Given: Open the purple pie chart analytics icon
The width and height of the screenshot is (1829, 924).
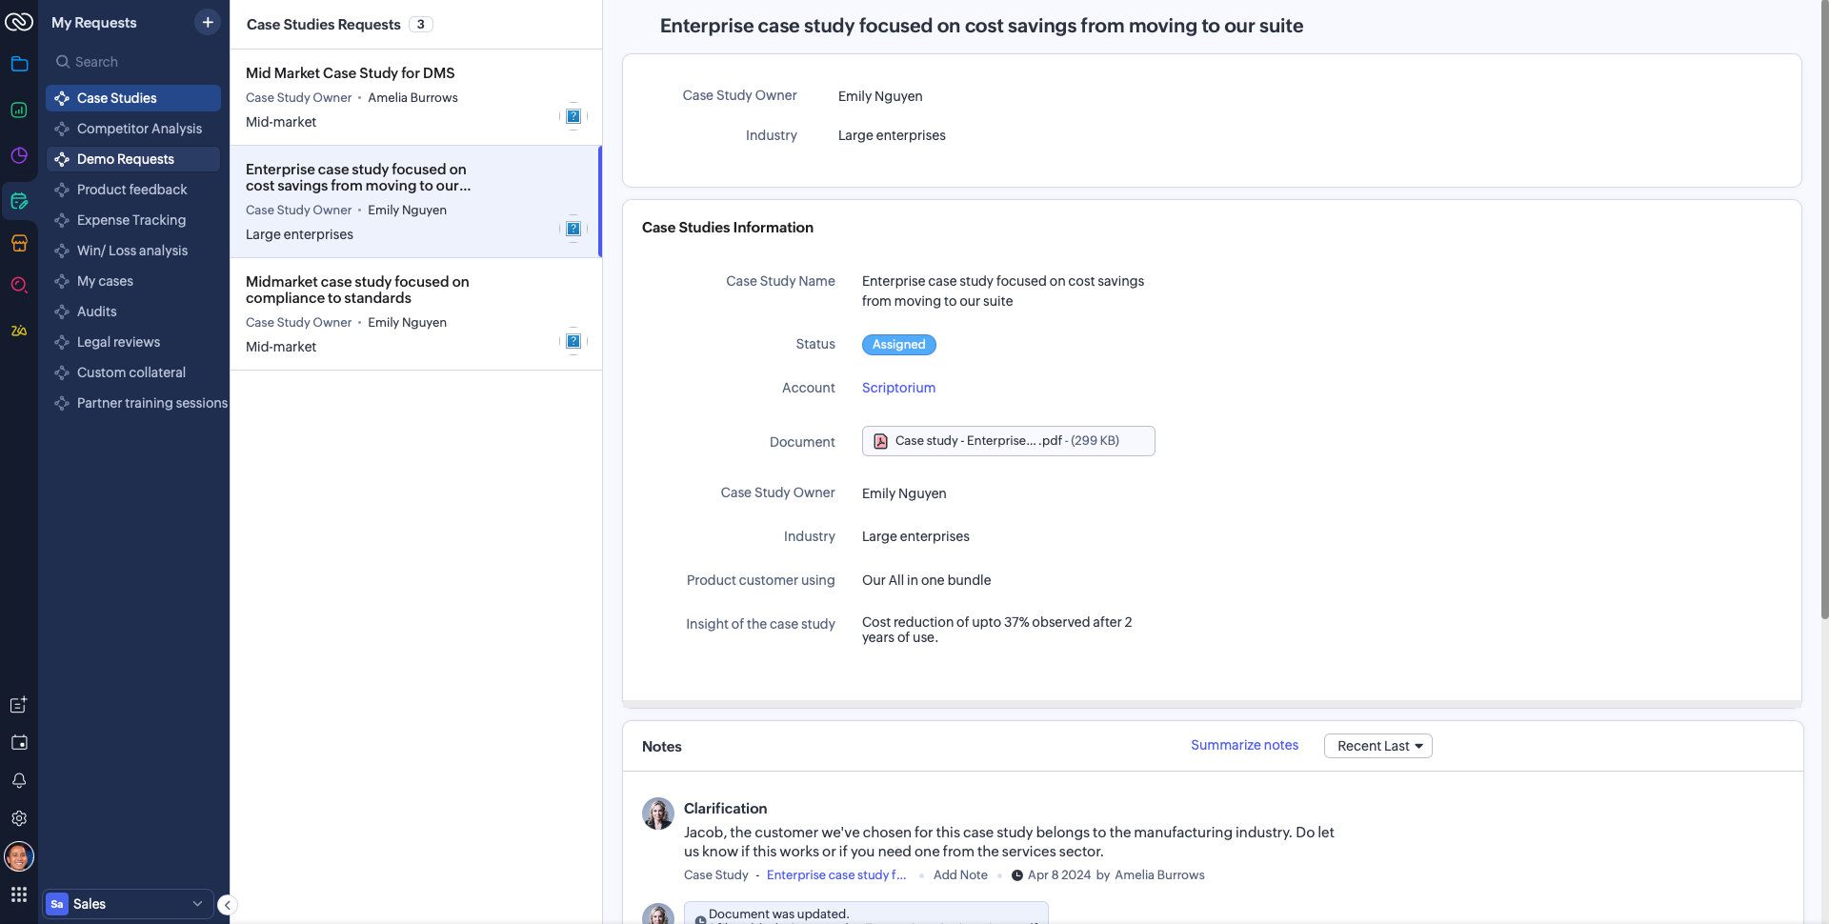Looking at the screenshot, I should [19, 155].
